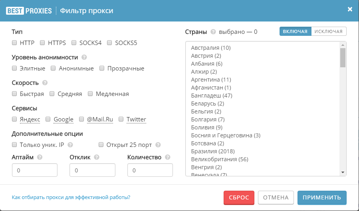Click the Best Proxies logo
The height and width of the screenshot is (211, 359).
coord(29,11)
